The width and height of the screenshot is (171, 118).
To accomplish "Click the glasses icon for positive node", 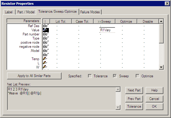I will click(46, 42).
